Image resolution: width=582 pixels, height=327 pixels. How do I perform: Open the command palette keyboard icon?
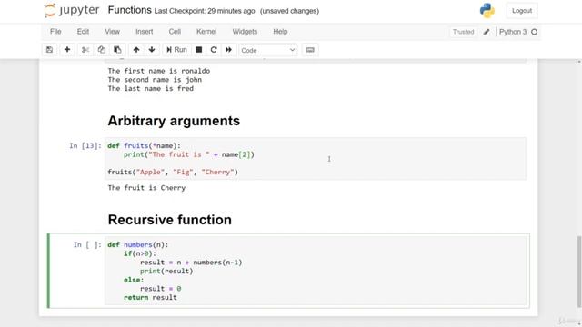click(310, 50)
